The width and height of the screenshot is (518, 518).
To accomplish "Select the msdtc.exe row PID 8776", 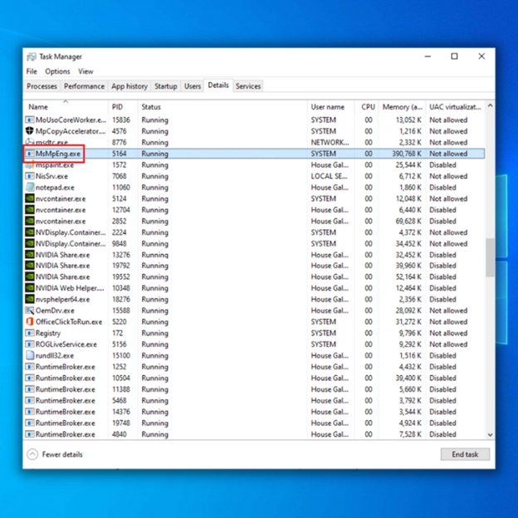I will click(254, 143).
